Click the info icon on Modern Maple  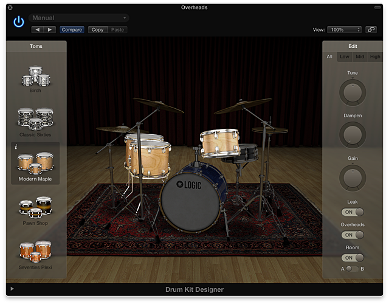[16, 147]
